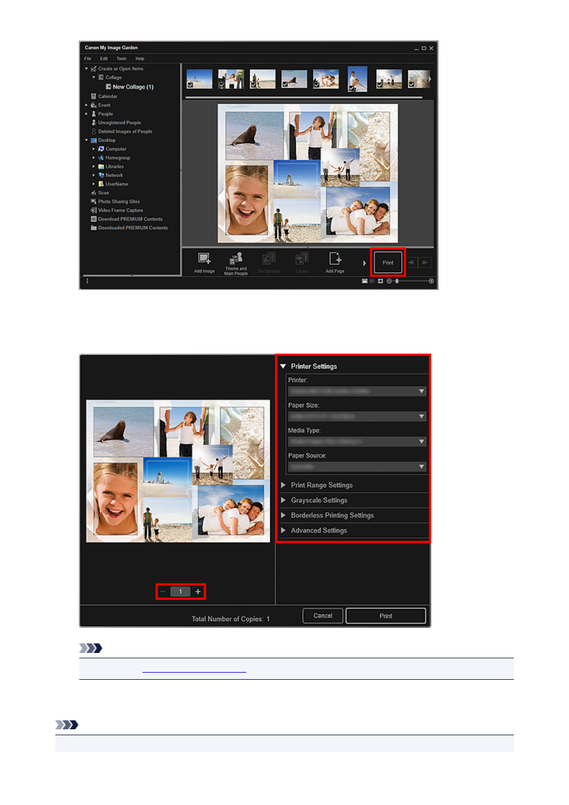Expand Advanced Settings

[283, 530]
